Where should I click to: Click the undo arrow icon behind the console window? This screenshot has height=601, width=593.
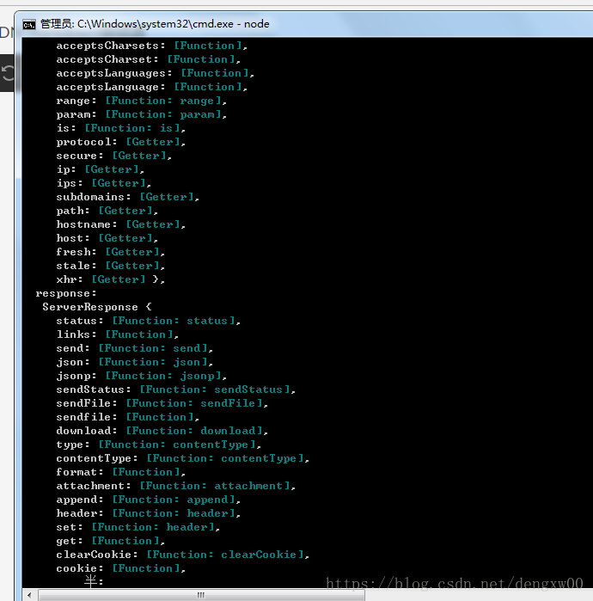pyautogui.click(x=7, y=73)
